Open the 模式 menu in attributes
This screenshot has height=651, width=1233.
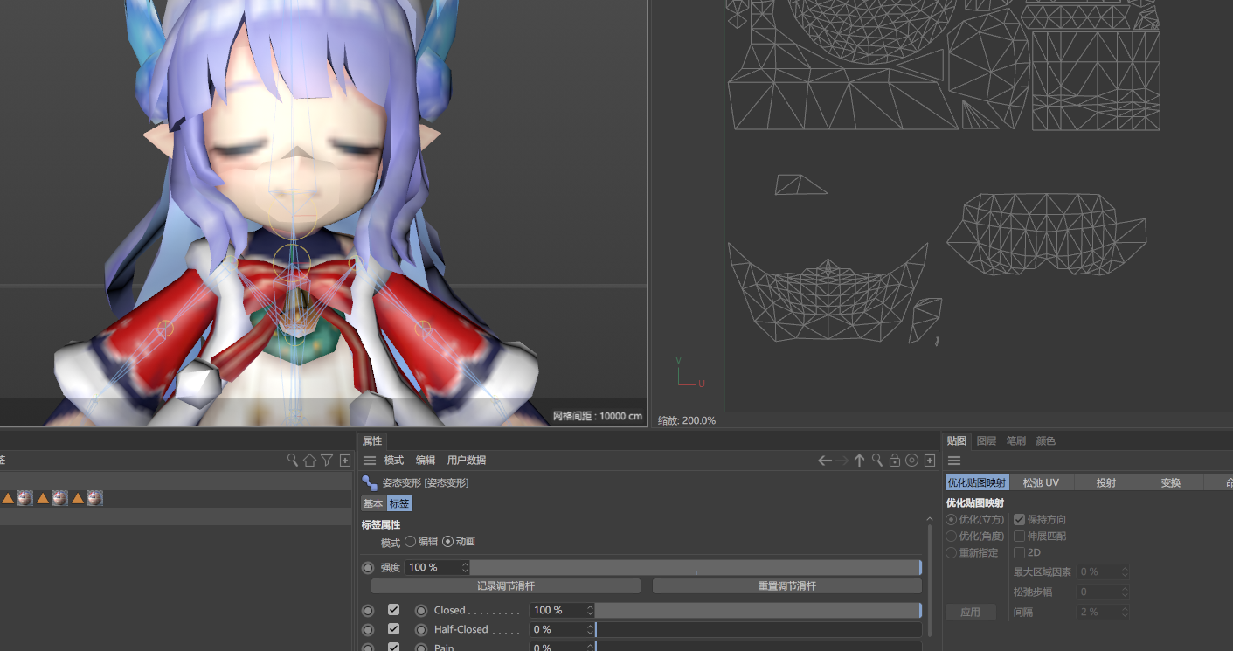pos(394,461)
